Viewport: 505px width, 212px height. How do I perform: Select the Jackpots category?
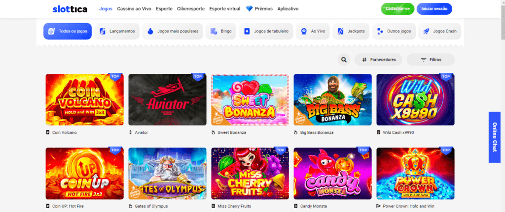tap(351, 31)
